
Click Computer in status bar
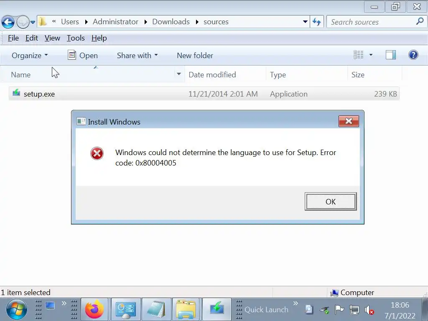pos(352,292)
